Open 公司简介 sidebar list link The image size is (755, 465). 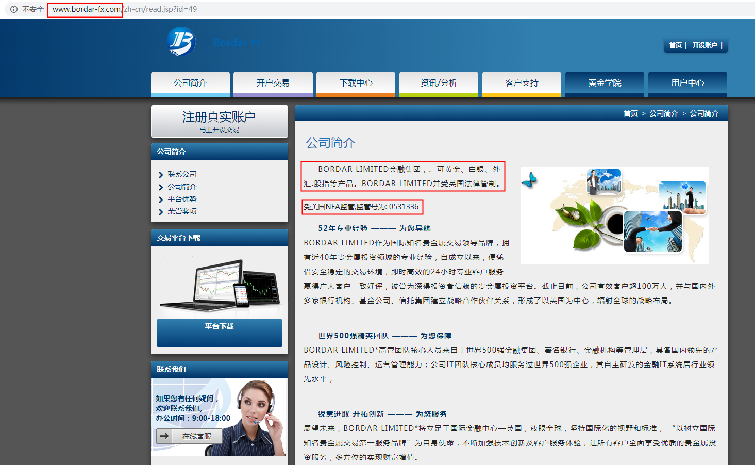click(x=182, y=187)
